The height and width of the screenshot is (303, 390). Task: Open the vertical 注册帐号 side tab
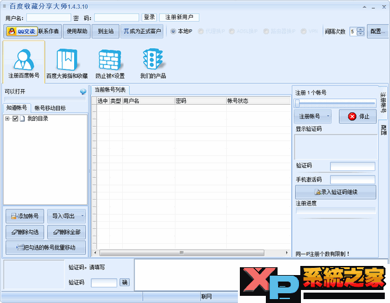[383, 103]
